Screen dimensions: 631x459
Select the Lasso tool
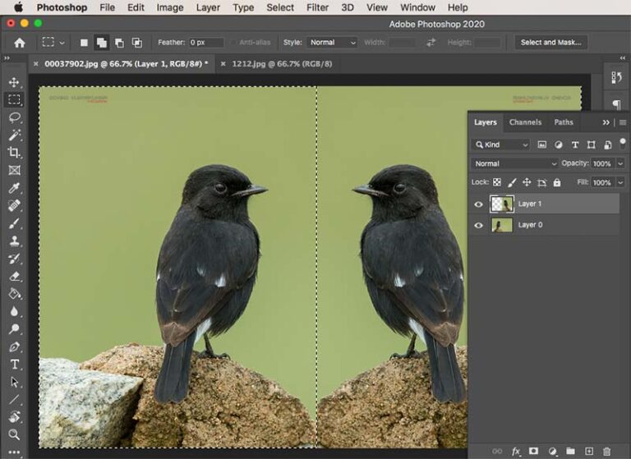click(15, 117)
